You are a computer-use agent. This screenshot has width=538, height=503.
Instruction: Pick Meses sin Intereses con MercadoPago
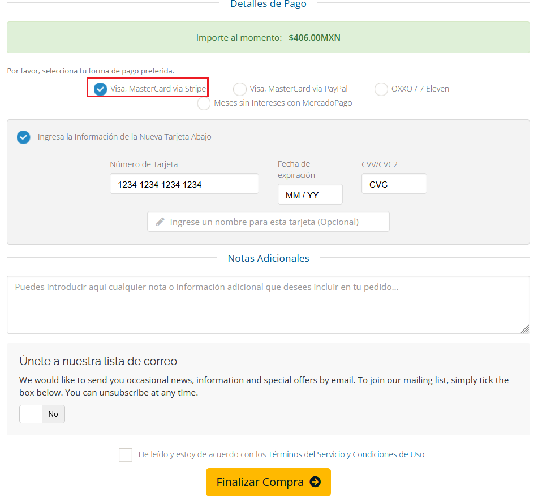tap(204, 103)
